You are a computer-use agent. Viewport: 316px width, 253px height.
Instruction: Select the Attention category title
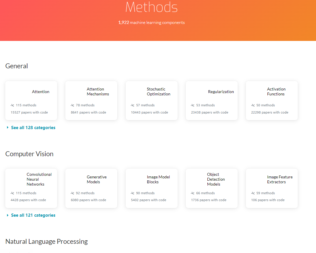click(x=40, y=91)
